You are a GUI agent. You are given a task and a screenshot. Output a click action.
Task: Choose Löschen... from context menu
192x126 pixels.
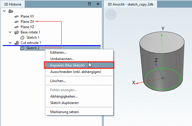pyautogui.click(x=79, y=81)
